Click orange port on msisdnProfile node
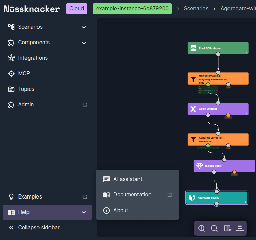The width and height of the screenshot is (256, 240). 234,172
